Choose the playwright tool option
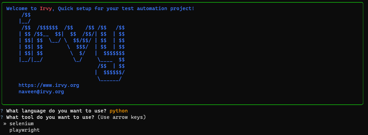Image resolution: width=368 pixels, height=135 pixels. click(24, 130)
